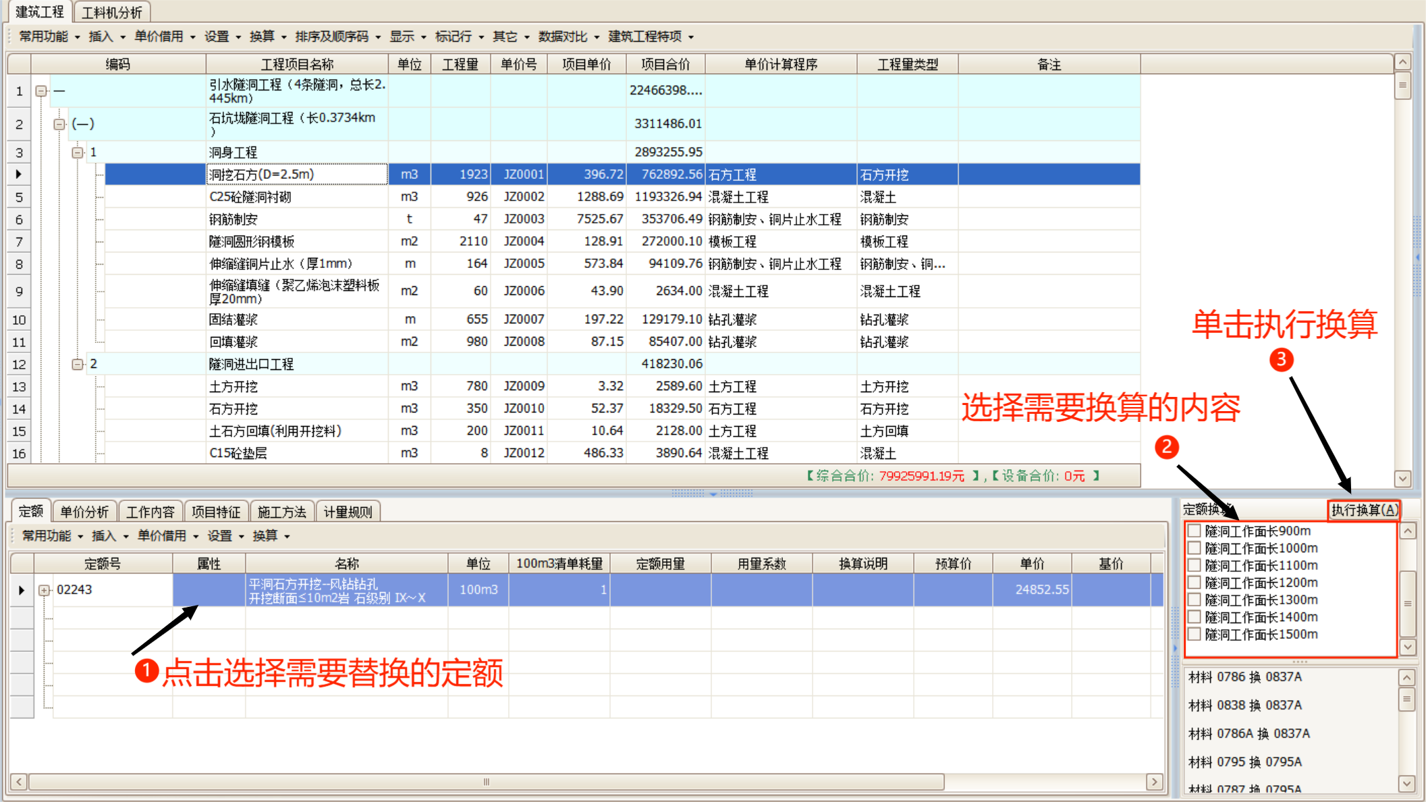The width and height of the screenshot is (1426, 802).
Task: Check 隧洞工作面长1000m option
Action: coord(1195,547)
